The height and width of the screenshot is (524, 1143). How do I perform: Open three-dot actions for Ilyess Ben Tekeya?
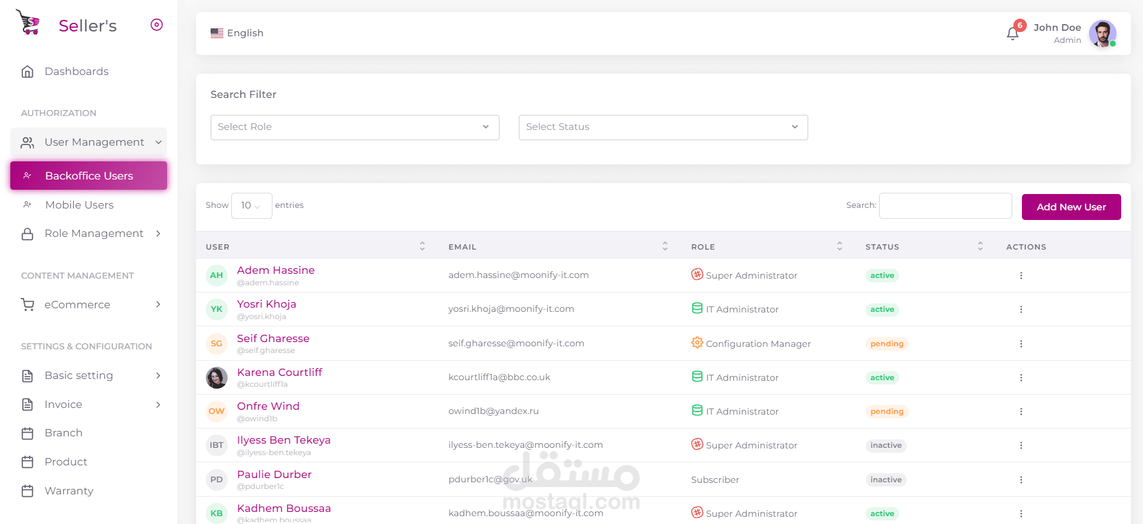(x=1021, y=445)
